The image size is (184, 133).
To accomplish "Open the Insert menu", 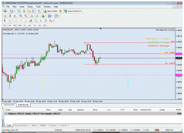I will click(22, 7).
